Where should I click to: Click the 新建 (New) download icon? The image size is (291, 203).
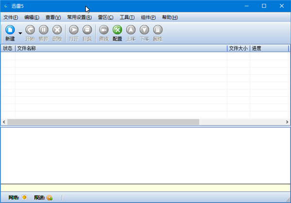10,30
